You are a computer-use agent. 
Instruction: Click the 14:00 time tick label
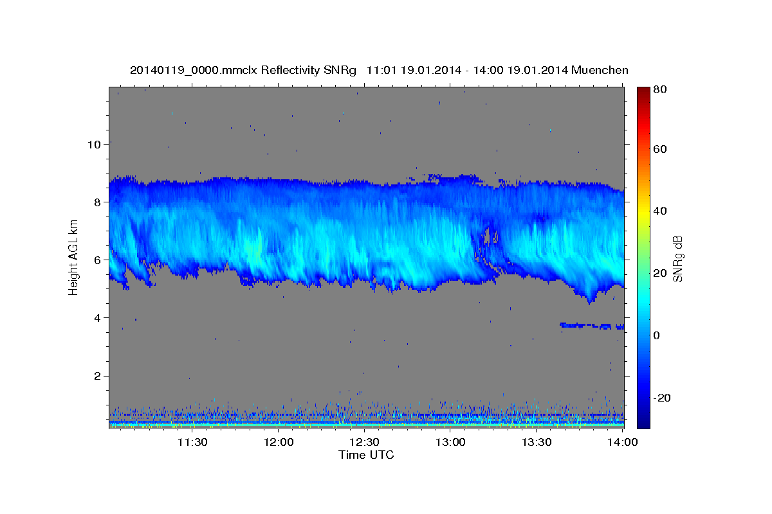[623, 443]
